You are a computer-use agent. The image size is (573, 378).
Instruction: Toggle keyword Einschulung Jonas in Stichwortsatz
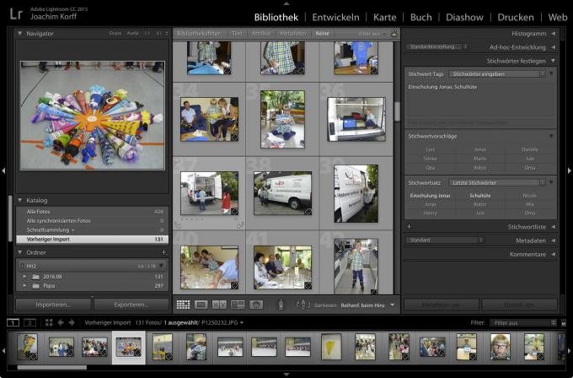click(430, 196)
